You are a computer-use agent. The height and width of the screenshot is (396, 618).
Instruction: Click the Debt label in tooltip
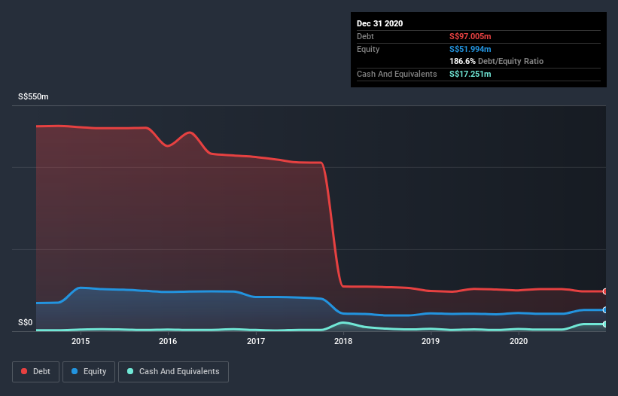point(365,36)
